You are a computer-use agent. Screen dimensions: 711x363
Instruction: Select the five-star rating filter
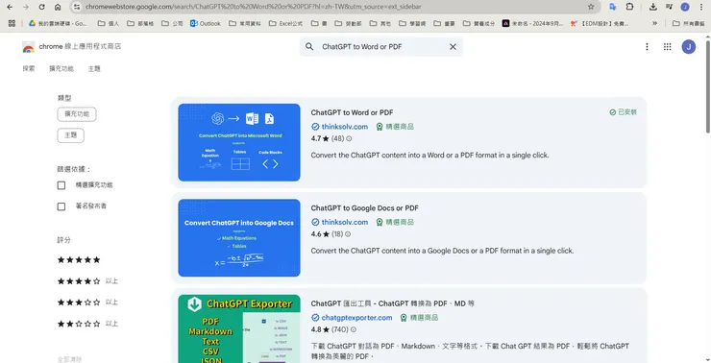[x=79, y=259]
